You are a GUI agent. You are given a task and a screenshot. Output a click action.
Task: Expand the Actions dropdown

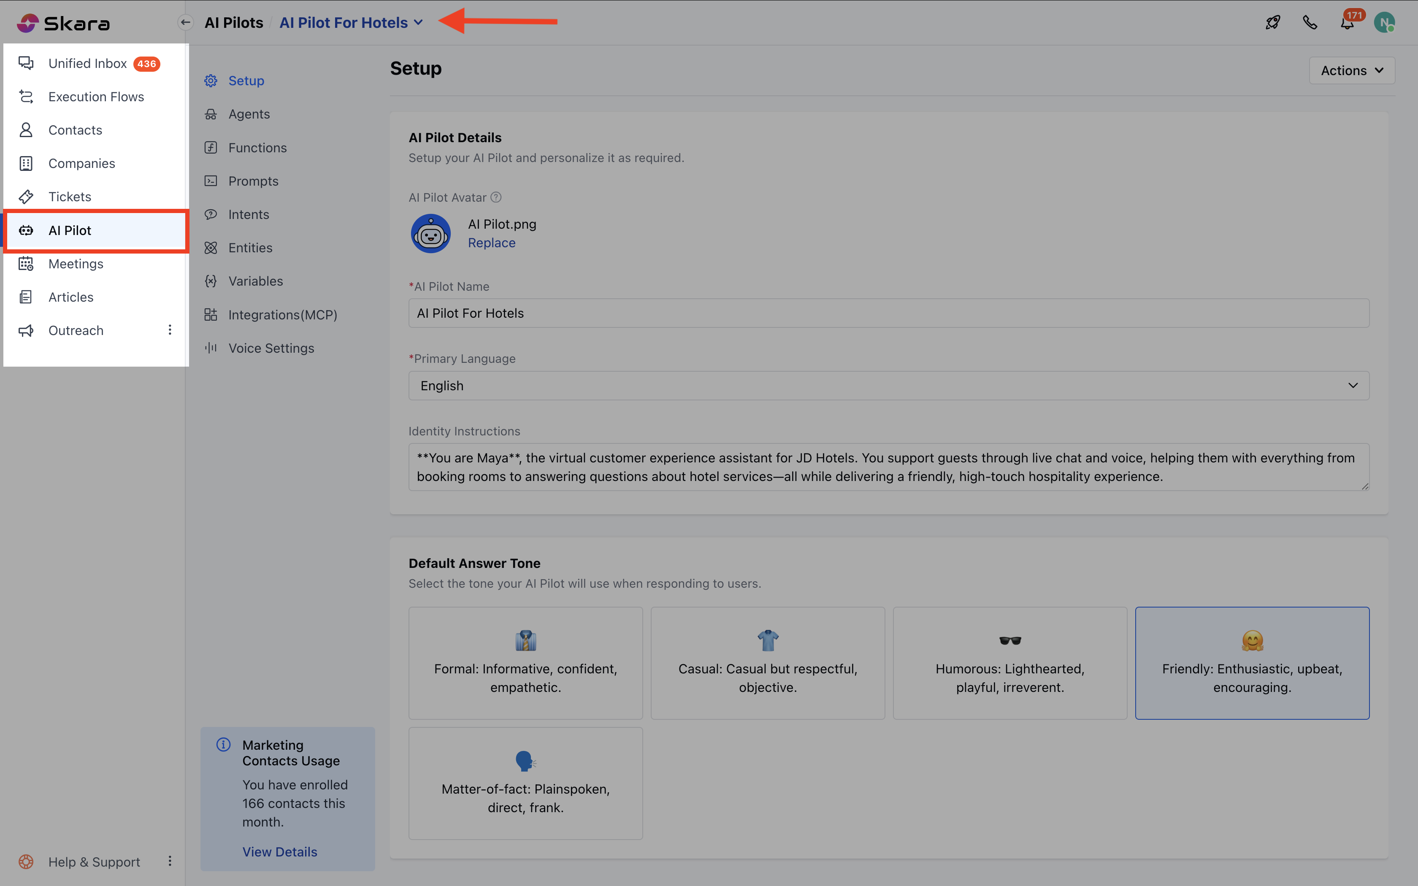point(1351,70)
